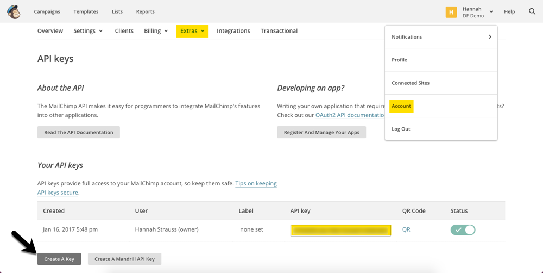Click Help in the top bar
Screen dimensions: 543x273
(x=509, y=11)
